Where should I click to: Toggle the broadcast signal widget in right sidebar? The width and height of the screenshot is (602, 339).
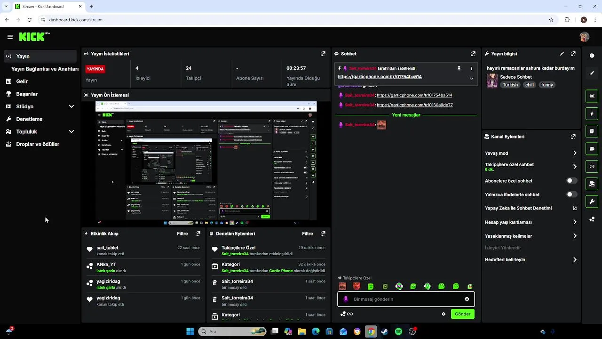pos(592,166)
